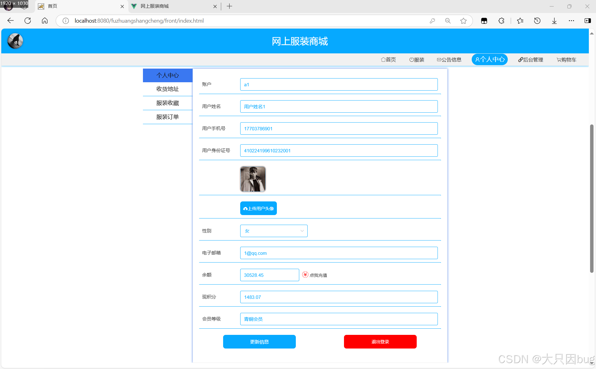Toggle the browser sidebar icon
Screen dimensions: 596x369
click(588, 21)
